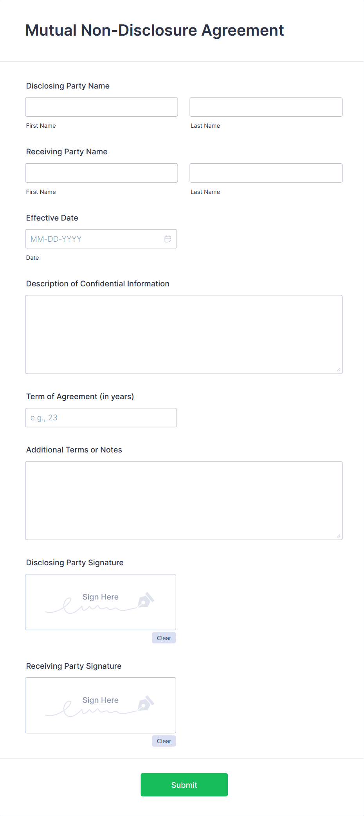Click the Effective Date label
Image resolution: width=364 pixels, height=816 pixels.
coord(52,218)
